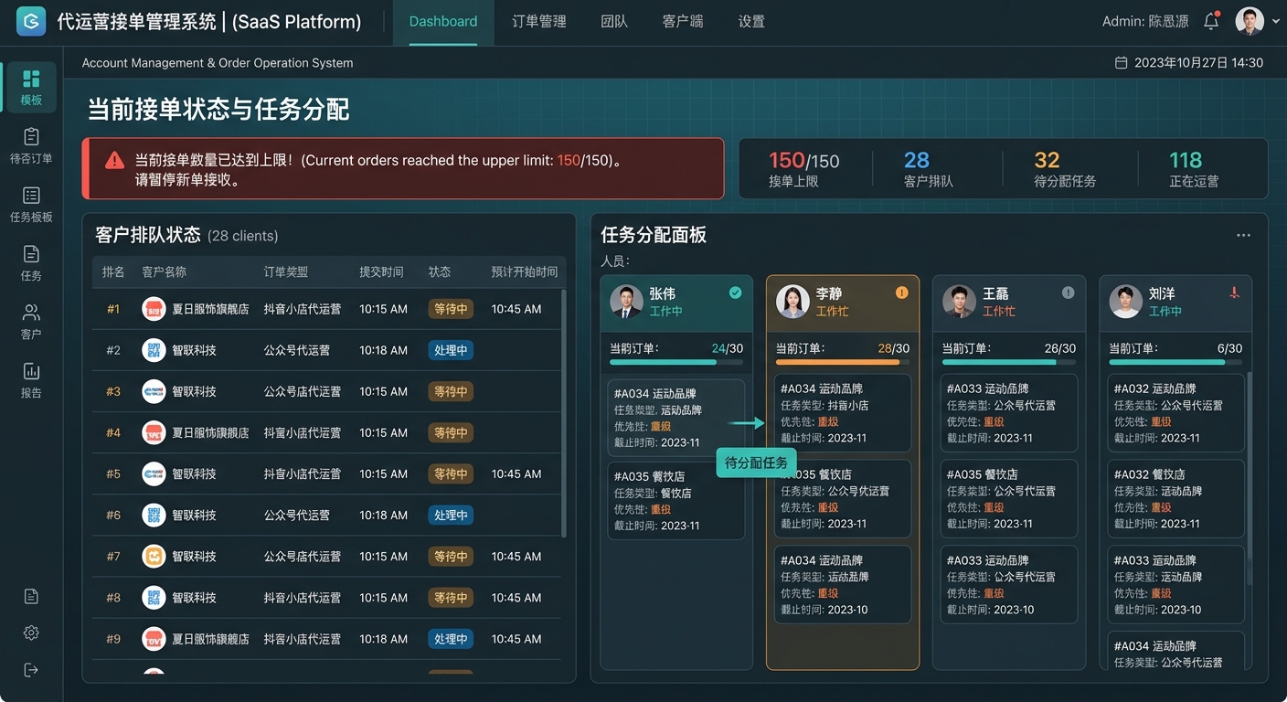Open the 任务 panel via its sidebar icon

30,260
